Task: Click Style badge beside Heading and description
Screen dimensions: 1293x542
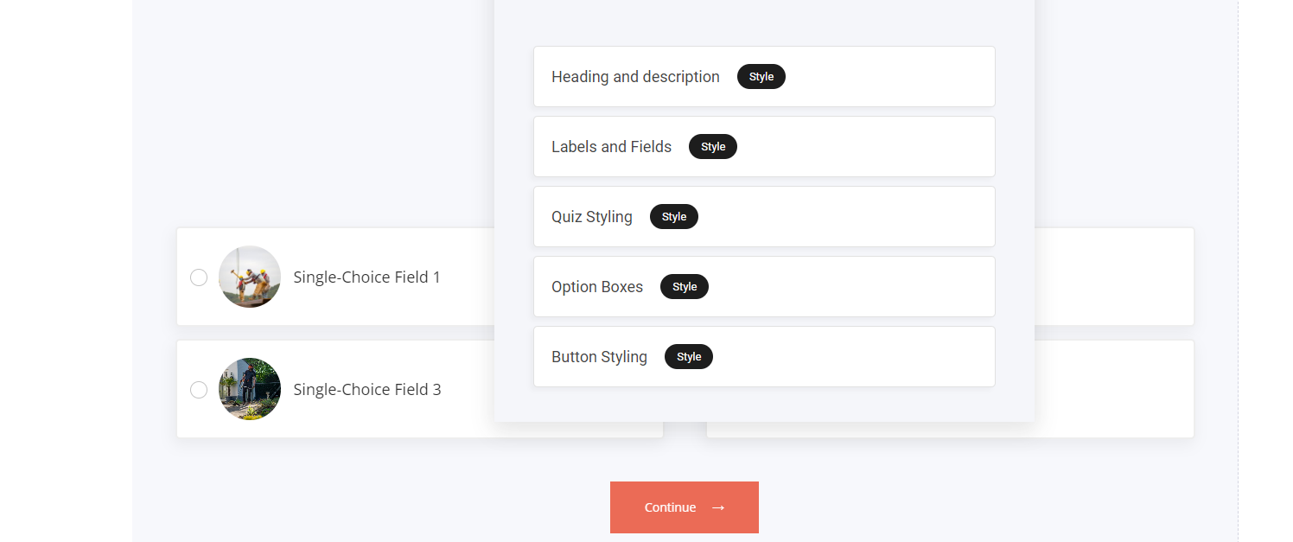Action: [x=761, y=77]
